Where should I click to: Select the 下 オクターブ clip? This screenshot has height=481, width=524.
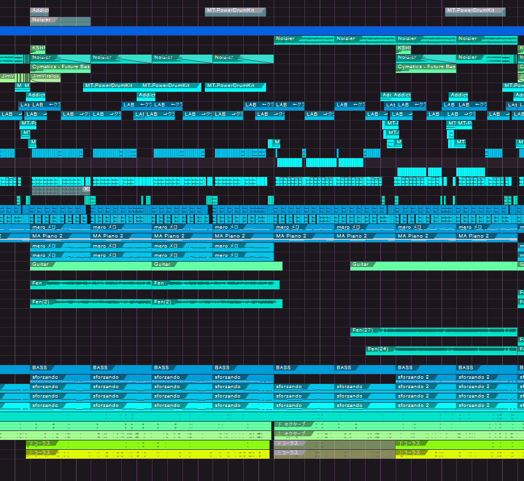pyautogui.click(x=399, y=426)
